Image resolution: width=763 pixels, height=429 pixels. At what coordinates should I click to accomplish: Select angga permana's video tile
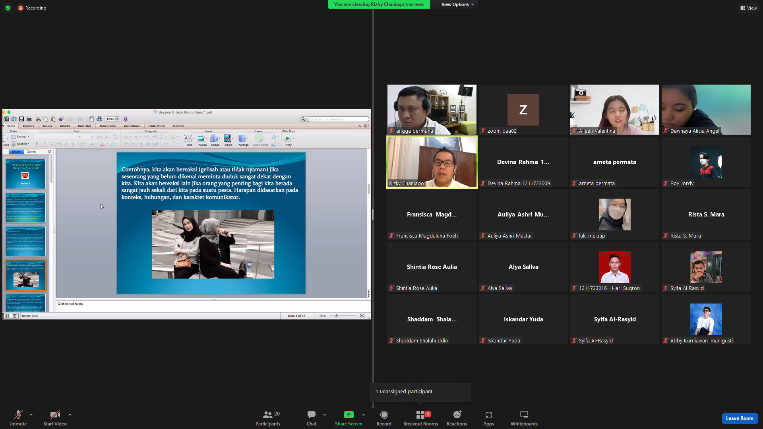point(432,110)
